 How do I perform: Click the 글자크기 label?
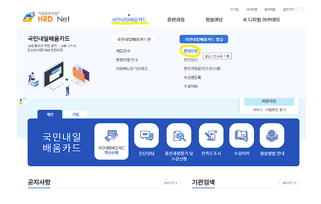(288, 10)
